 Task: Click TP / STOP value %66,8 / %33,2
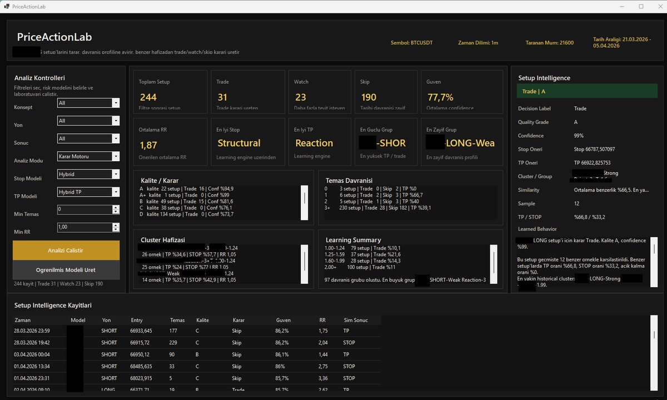tap(589, 217)
